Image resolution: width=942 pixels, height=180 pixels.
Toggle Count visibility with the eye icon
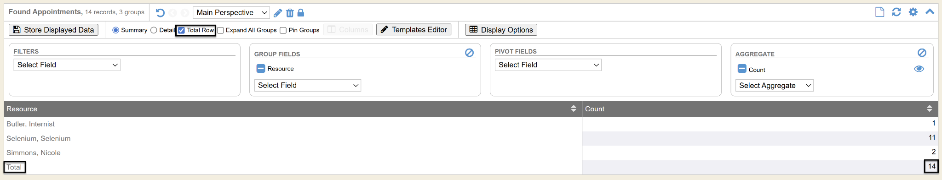919,69
